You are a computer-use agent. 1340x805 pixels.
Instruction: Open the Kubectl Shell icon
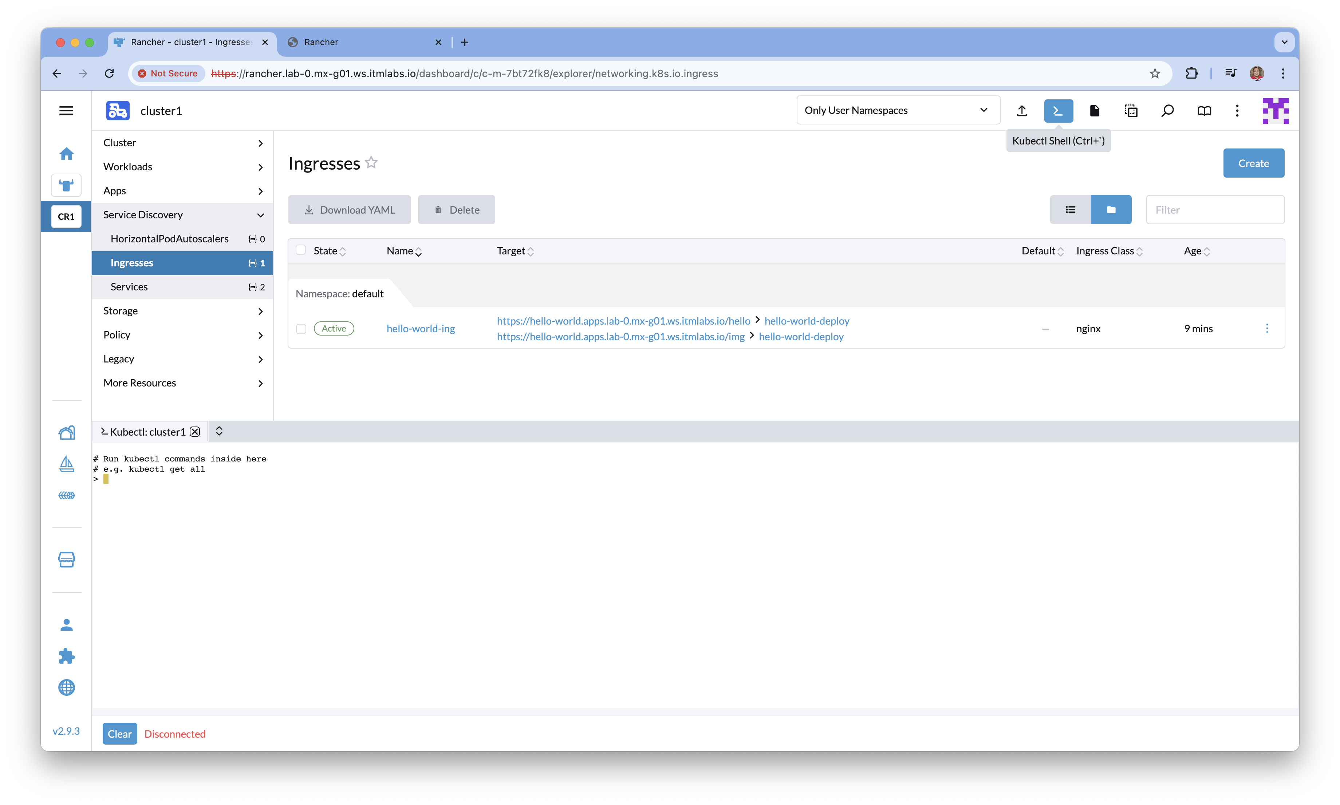1058,111
